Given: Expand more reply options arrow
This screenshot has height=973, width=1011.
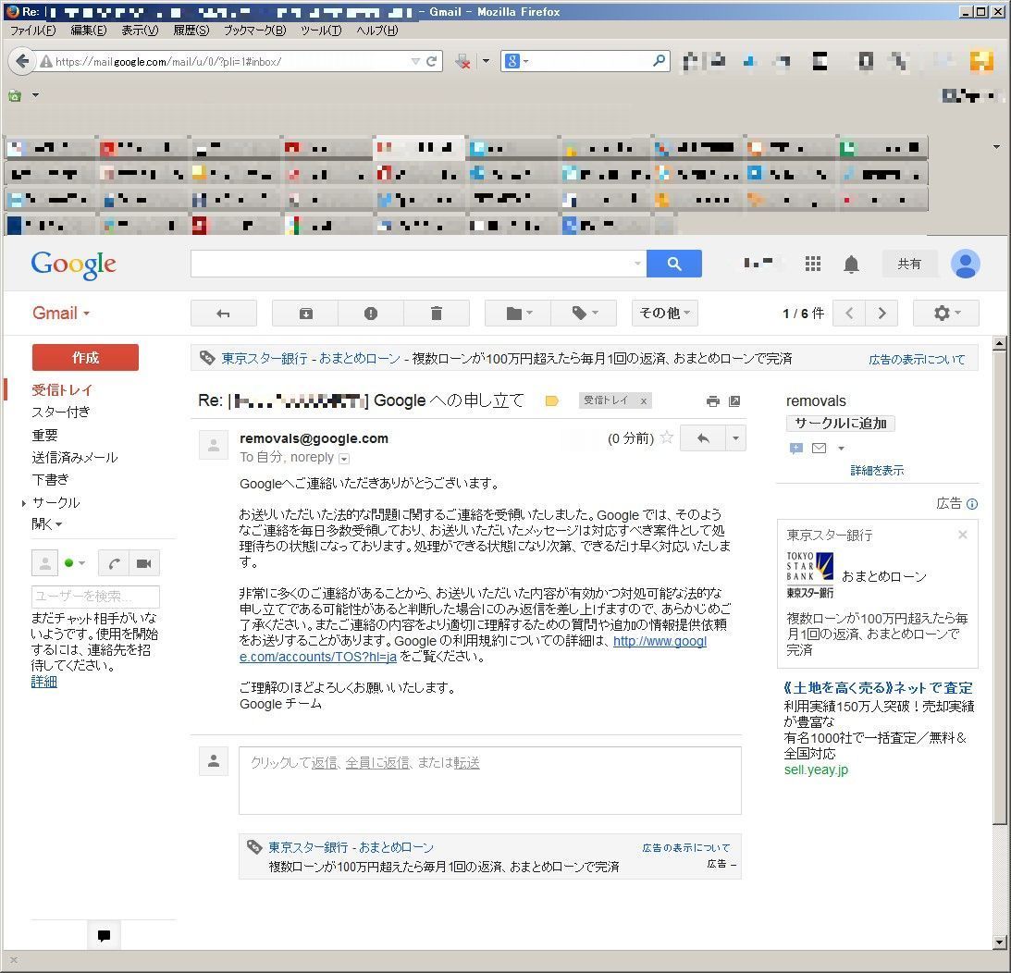Looking at the screenshot, I should tap(735, 438).
